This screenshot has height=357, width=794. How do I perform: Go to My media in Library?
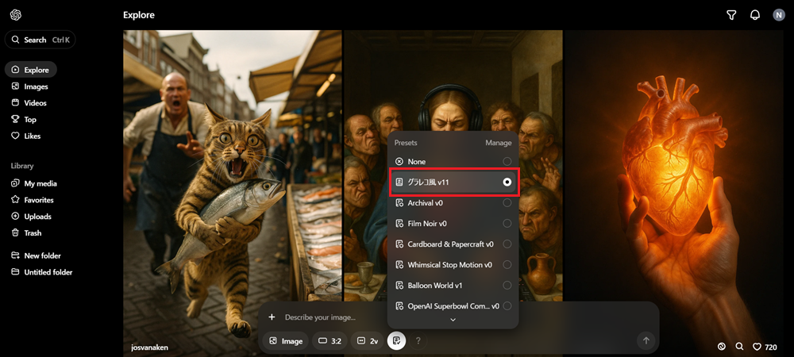click(x=40, y=183)
